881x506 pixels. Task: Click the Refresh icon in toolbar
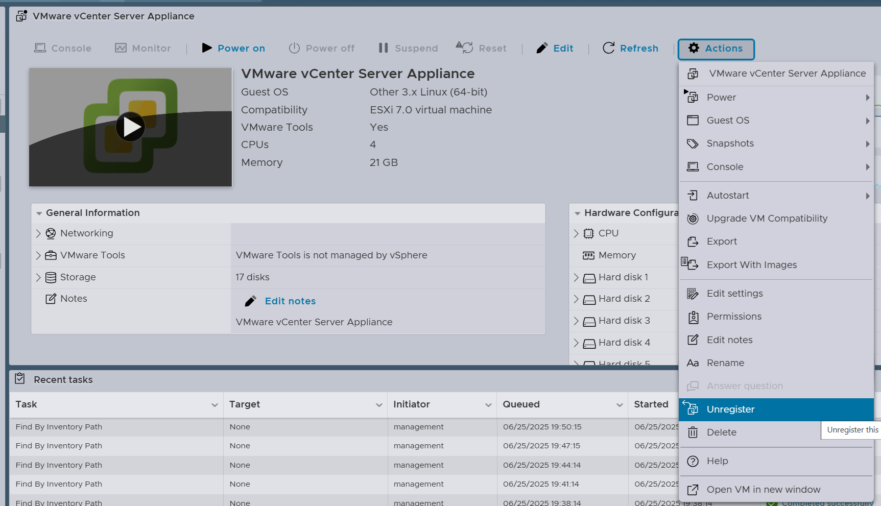point(608,48)
